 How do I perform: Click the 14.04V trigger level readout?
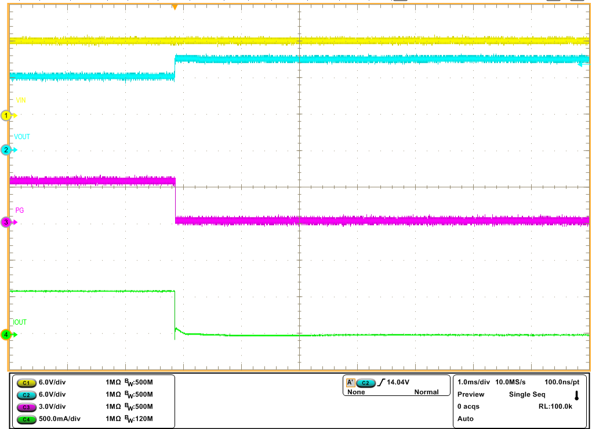coord(399,383)
